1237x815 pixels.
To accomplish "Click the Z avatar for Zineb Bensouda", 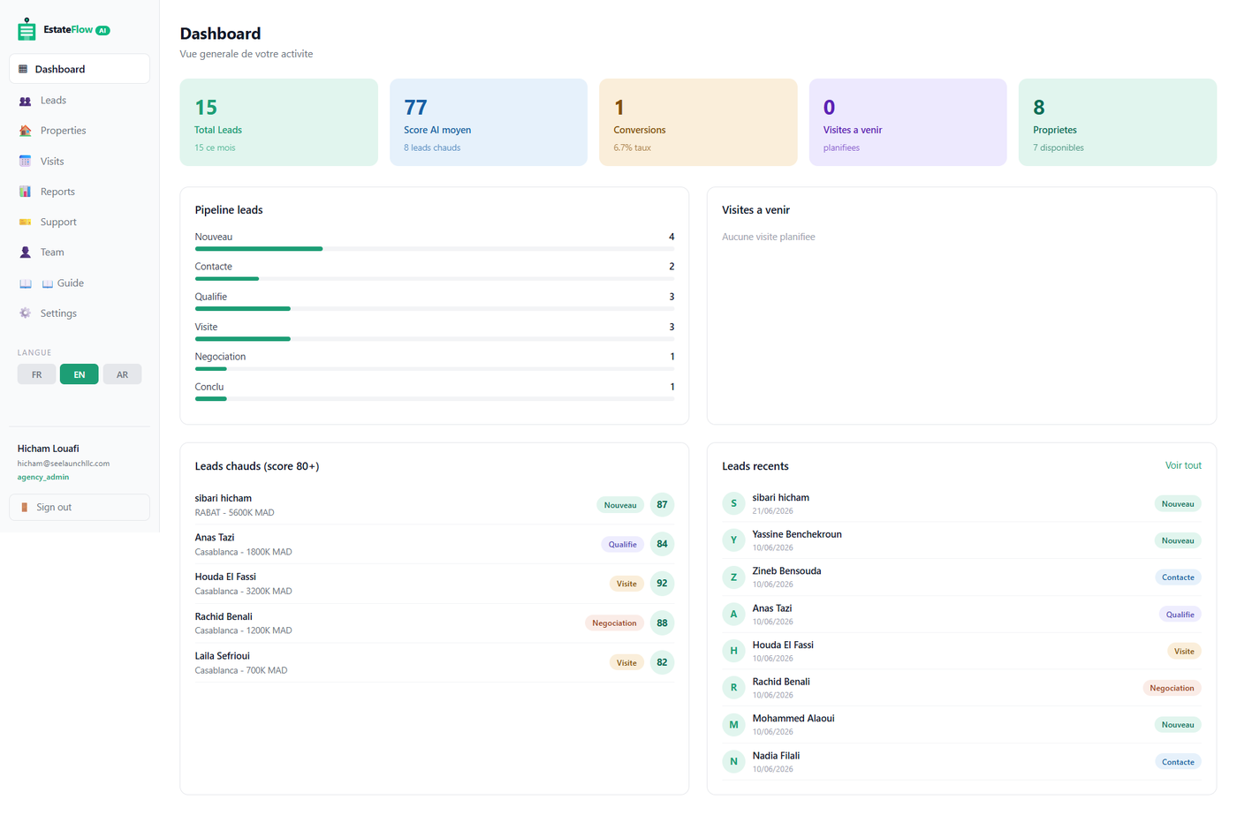I will tap(733, 577).
